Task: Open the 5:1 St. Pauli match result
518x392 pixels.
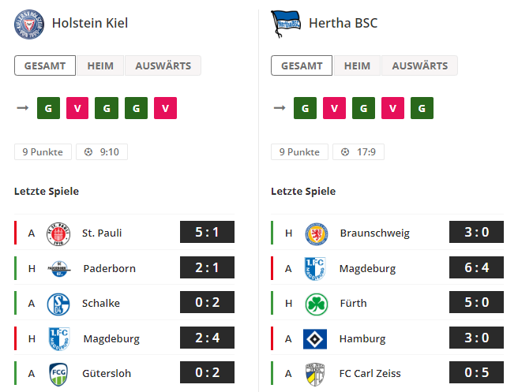Action: tap(207, 232)
